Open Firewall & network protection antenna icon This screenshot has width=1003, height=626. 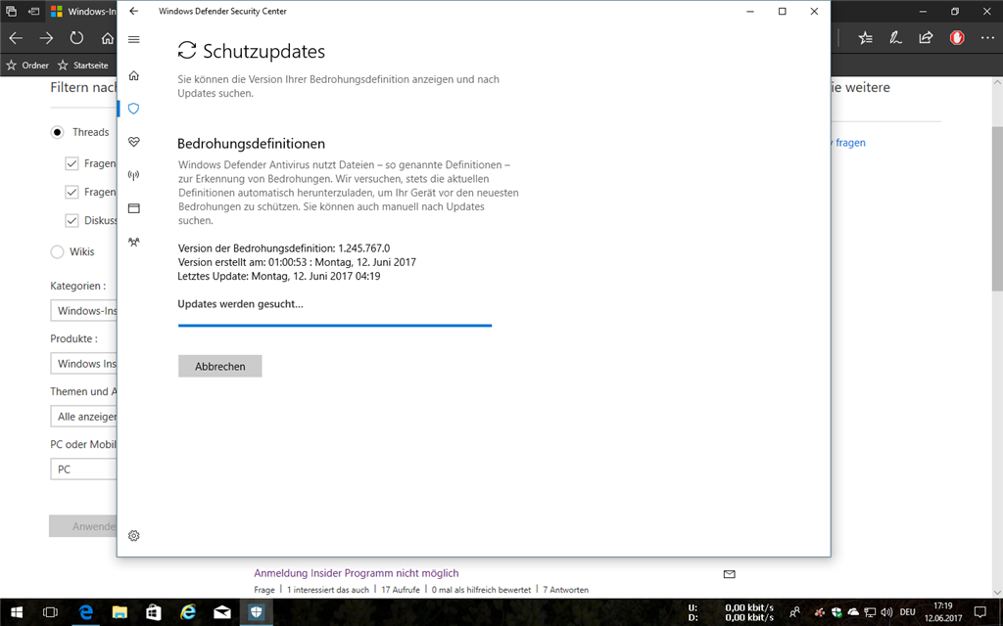133,175
